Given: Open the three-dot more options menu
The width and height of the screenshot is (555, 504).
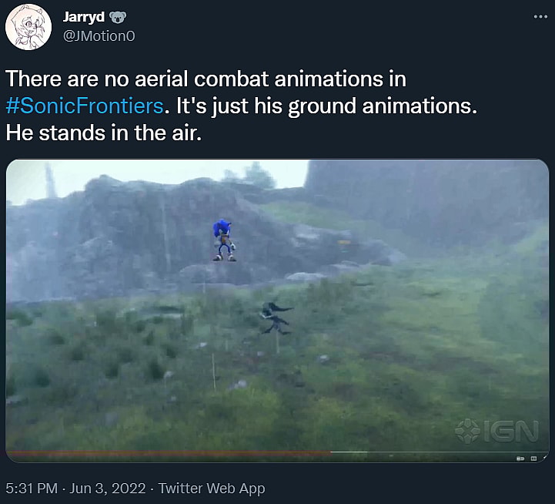Looking at the screenshot, I should (x=540, y=16).
